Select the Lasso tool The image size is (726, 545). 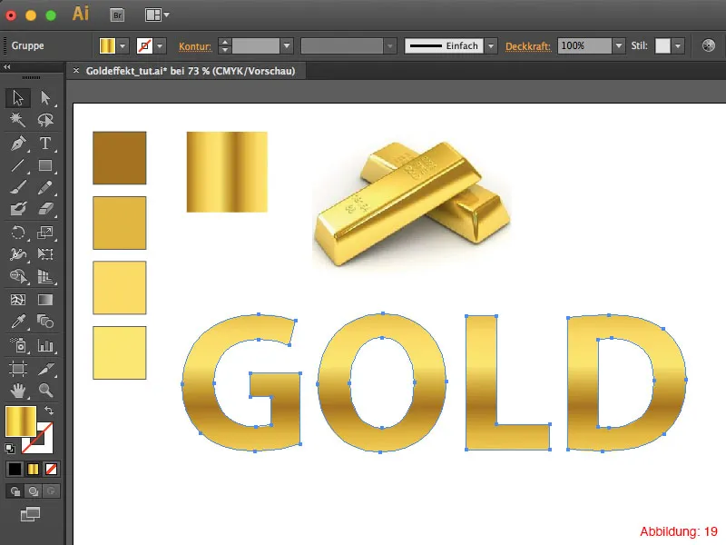point(45,120)
